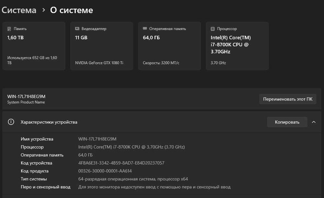Click the Скорость: 3200 МТ/с memory text
Image resolution: width=324 pixels, height=198 pixels.
tap(161, 63)
